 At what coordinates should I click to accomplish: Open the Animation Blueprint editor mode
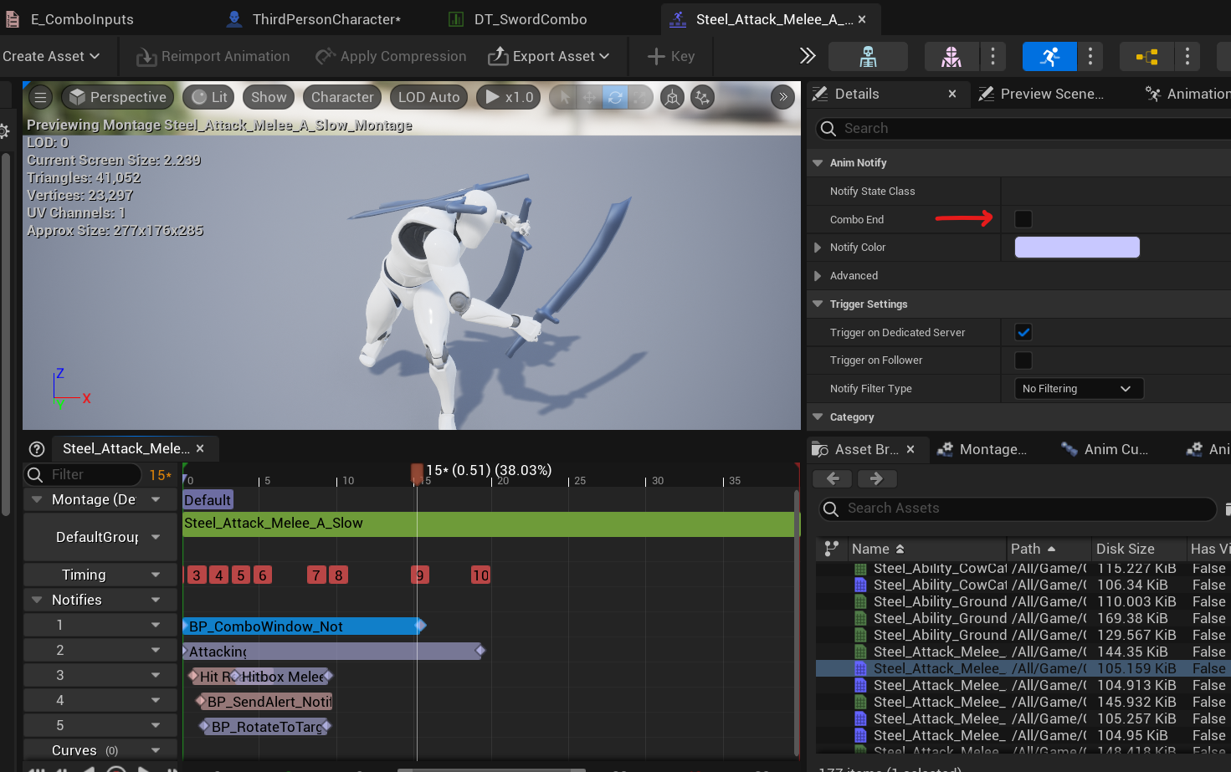tap(1146, 56)
